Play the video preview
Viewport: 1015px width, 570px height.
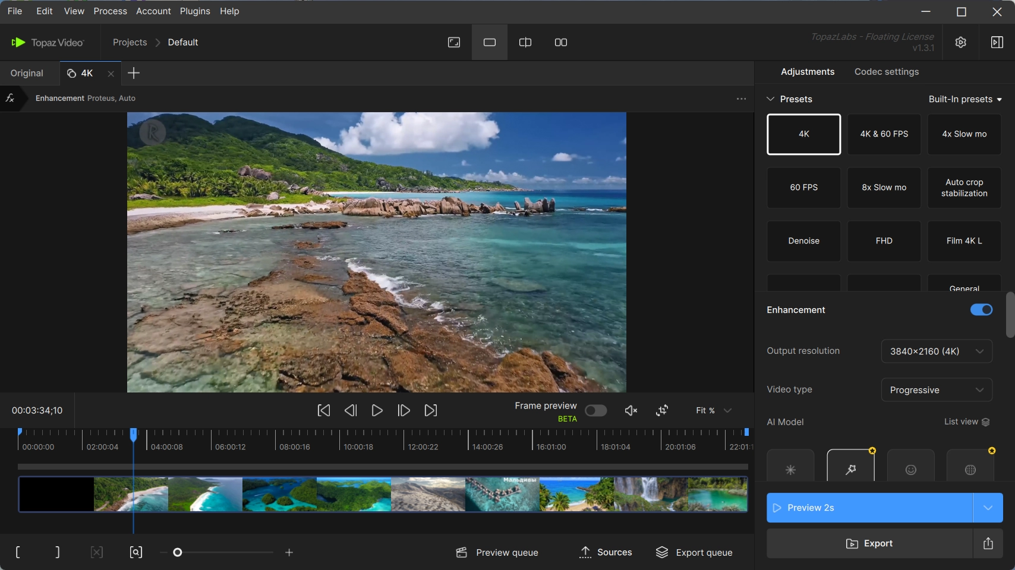pyautogui.click(x=377, y=410)
